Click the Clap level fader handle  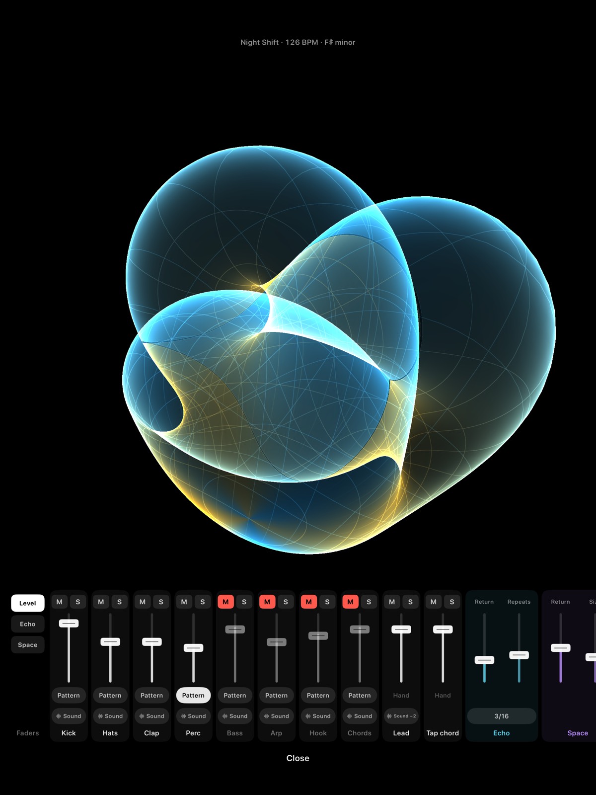[x=152, y=641]
